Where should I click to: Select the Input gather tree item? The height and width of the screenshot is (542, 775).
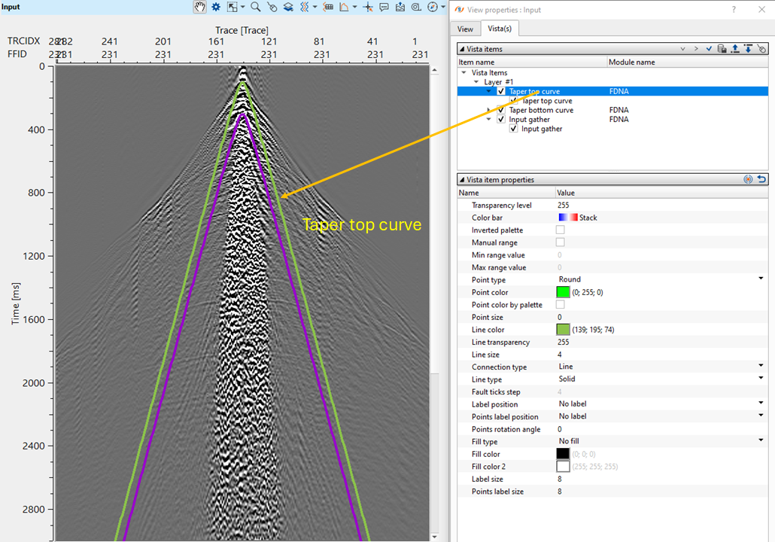529,120
